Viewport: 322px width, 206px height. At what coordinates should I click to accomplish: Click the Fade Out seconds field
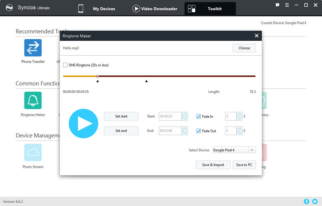pos(231,131)
